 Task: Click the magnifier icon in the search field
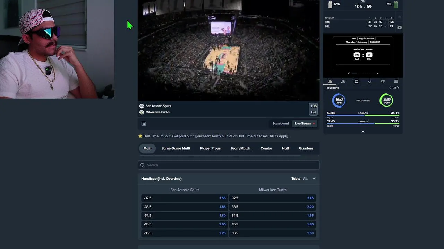pos(143,165)
